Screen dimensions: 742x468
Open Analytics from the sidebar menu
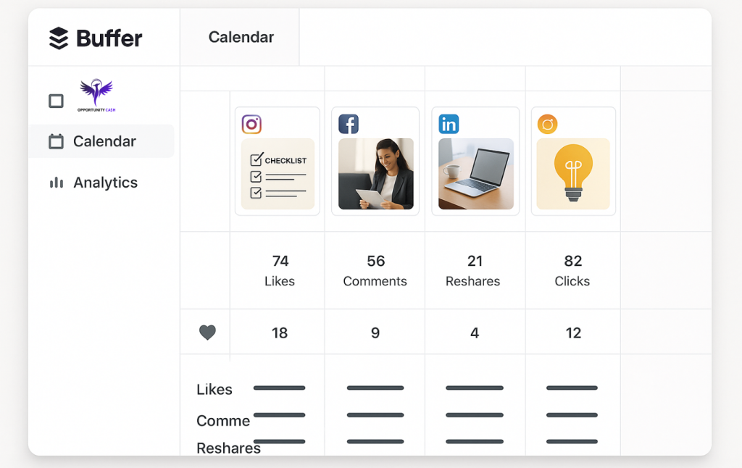(x=104, y=183)
